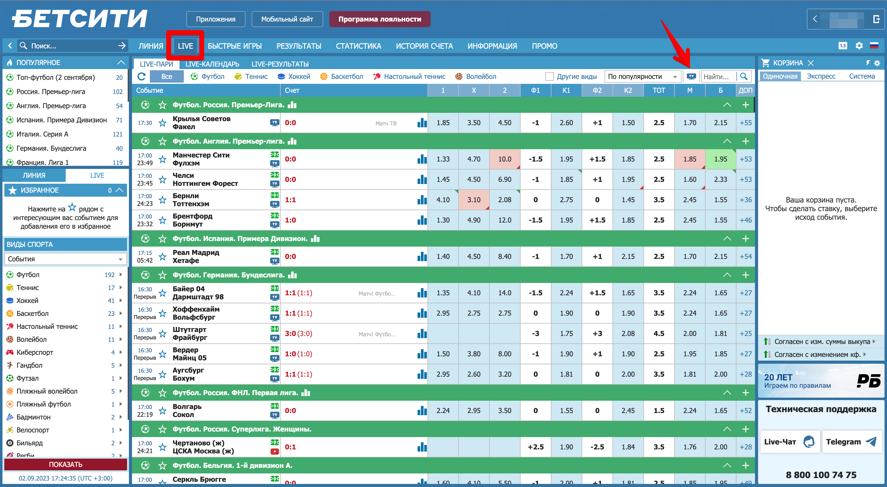Open Live-Чат support
The height and width of the screenshot is (487, 887).
click(x=790, y=442)
